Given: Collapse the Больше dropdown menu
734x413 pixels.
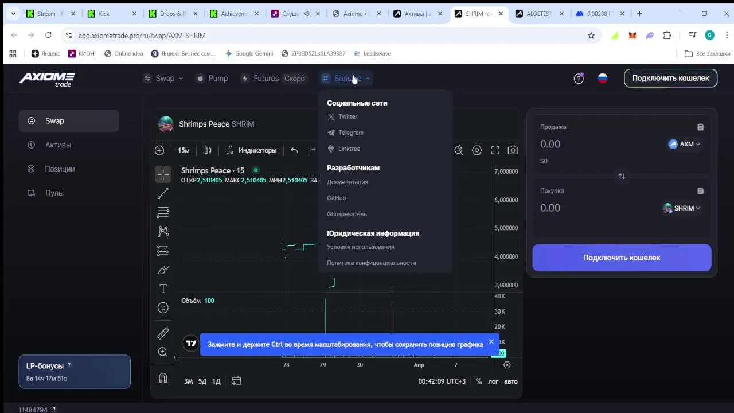Looking at the screenshot, I should coord(346,79).
